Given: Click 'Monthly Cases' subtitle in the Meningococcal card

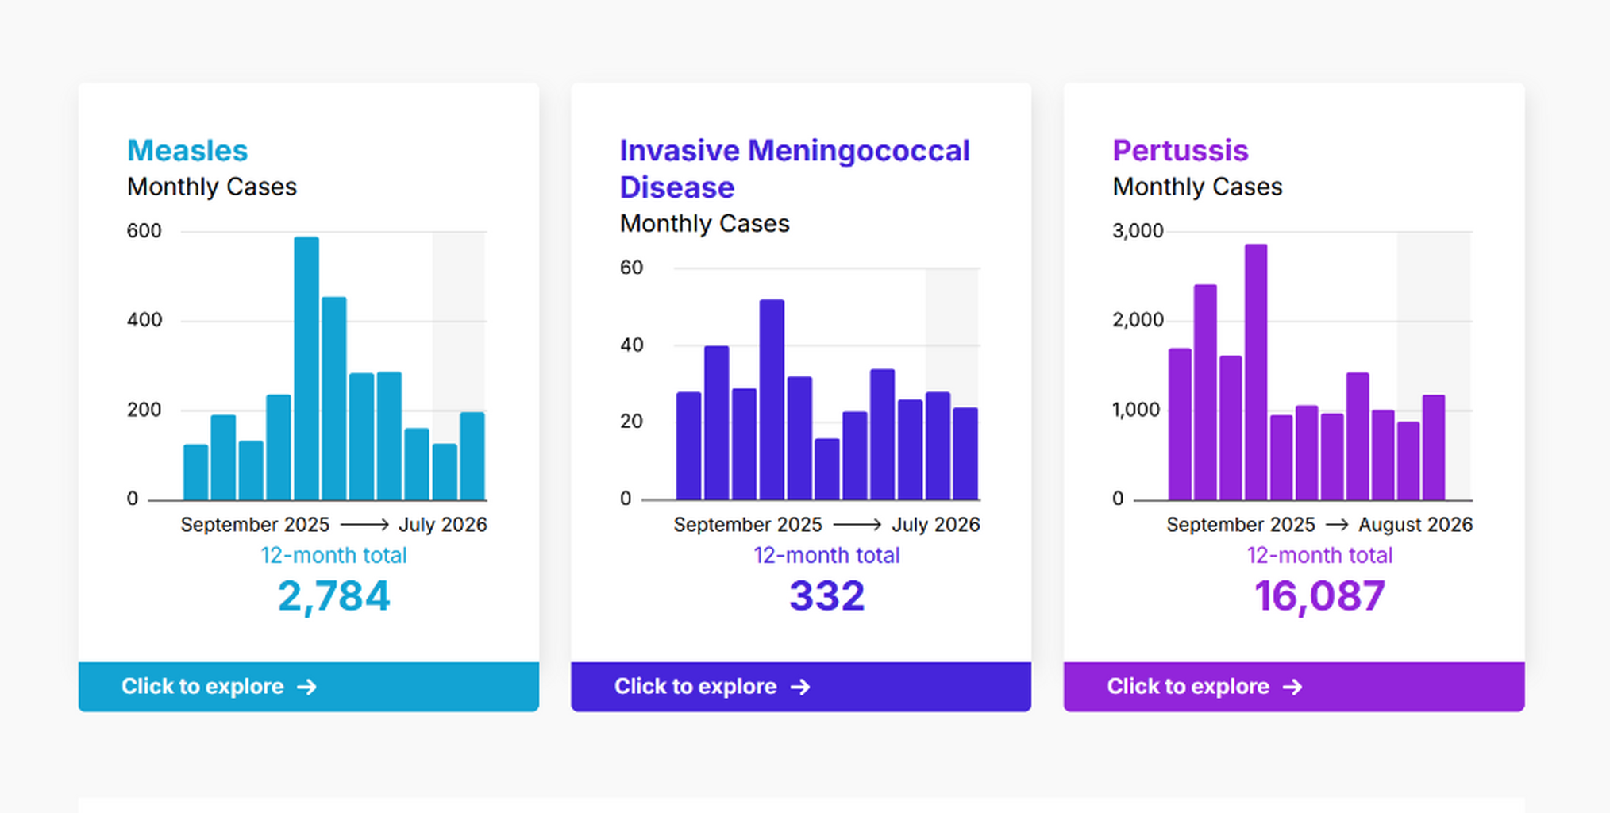Looking at the screenshot, I should (705, 224).
